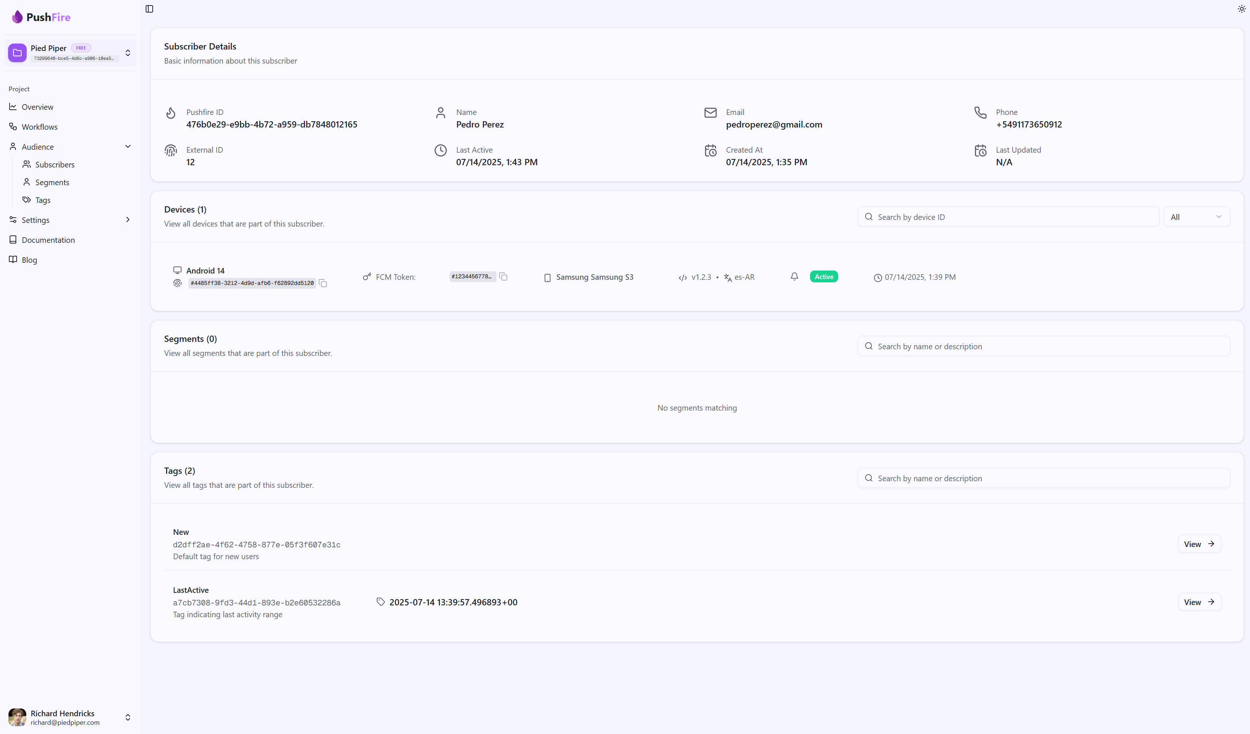Click the LastActive tag value icon
The width and height of the screenshot is (1250, 734).
click(x=380, y=602)
